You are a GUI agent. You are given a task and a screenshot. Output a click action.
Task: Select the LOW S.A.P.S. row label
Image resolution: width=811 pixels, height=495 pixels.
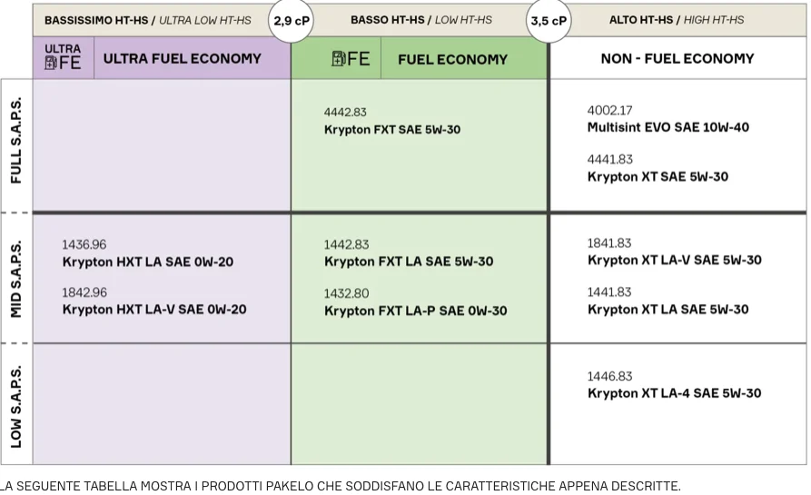click(x=16, y=407)
